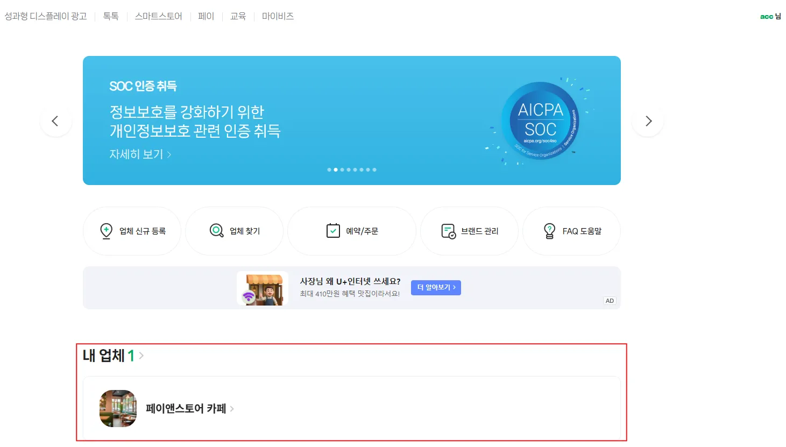Go to 스마트스토어 in top navigation
786x447 pixels.
(x=158, y=16)
